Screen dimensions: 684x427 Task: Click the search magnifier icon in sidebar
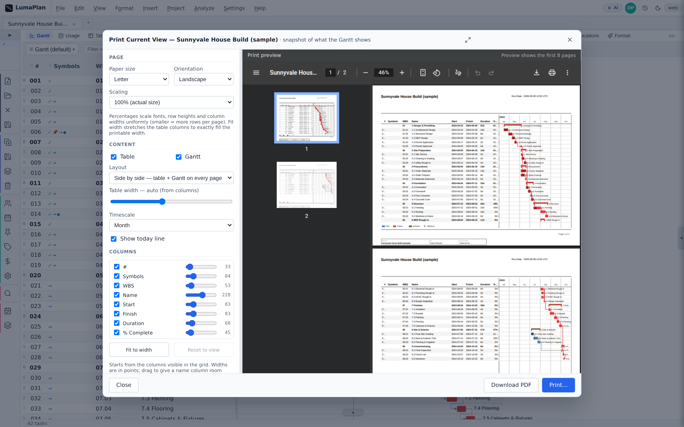[8, 293]
